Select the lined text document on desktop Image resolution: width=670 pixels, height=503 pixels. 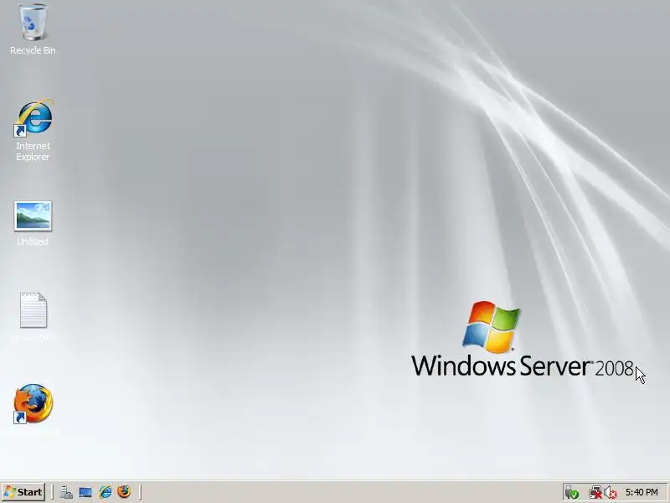coord(33,310)
